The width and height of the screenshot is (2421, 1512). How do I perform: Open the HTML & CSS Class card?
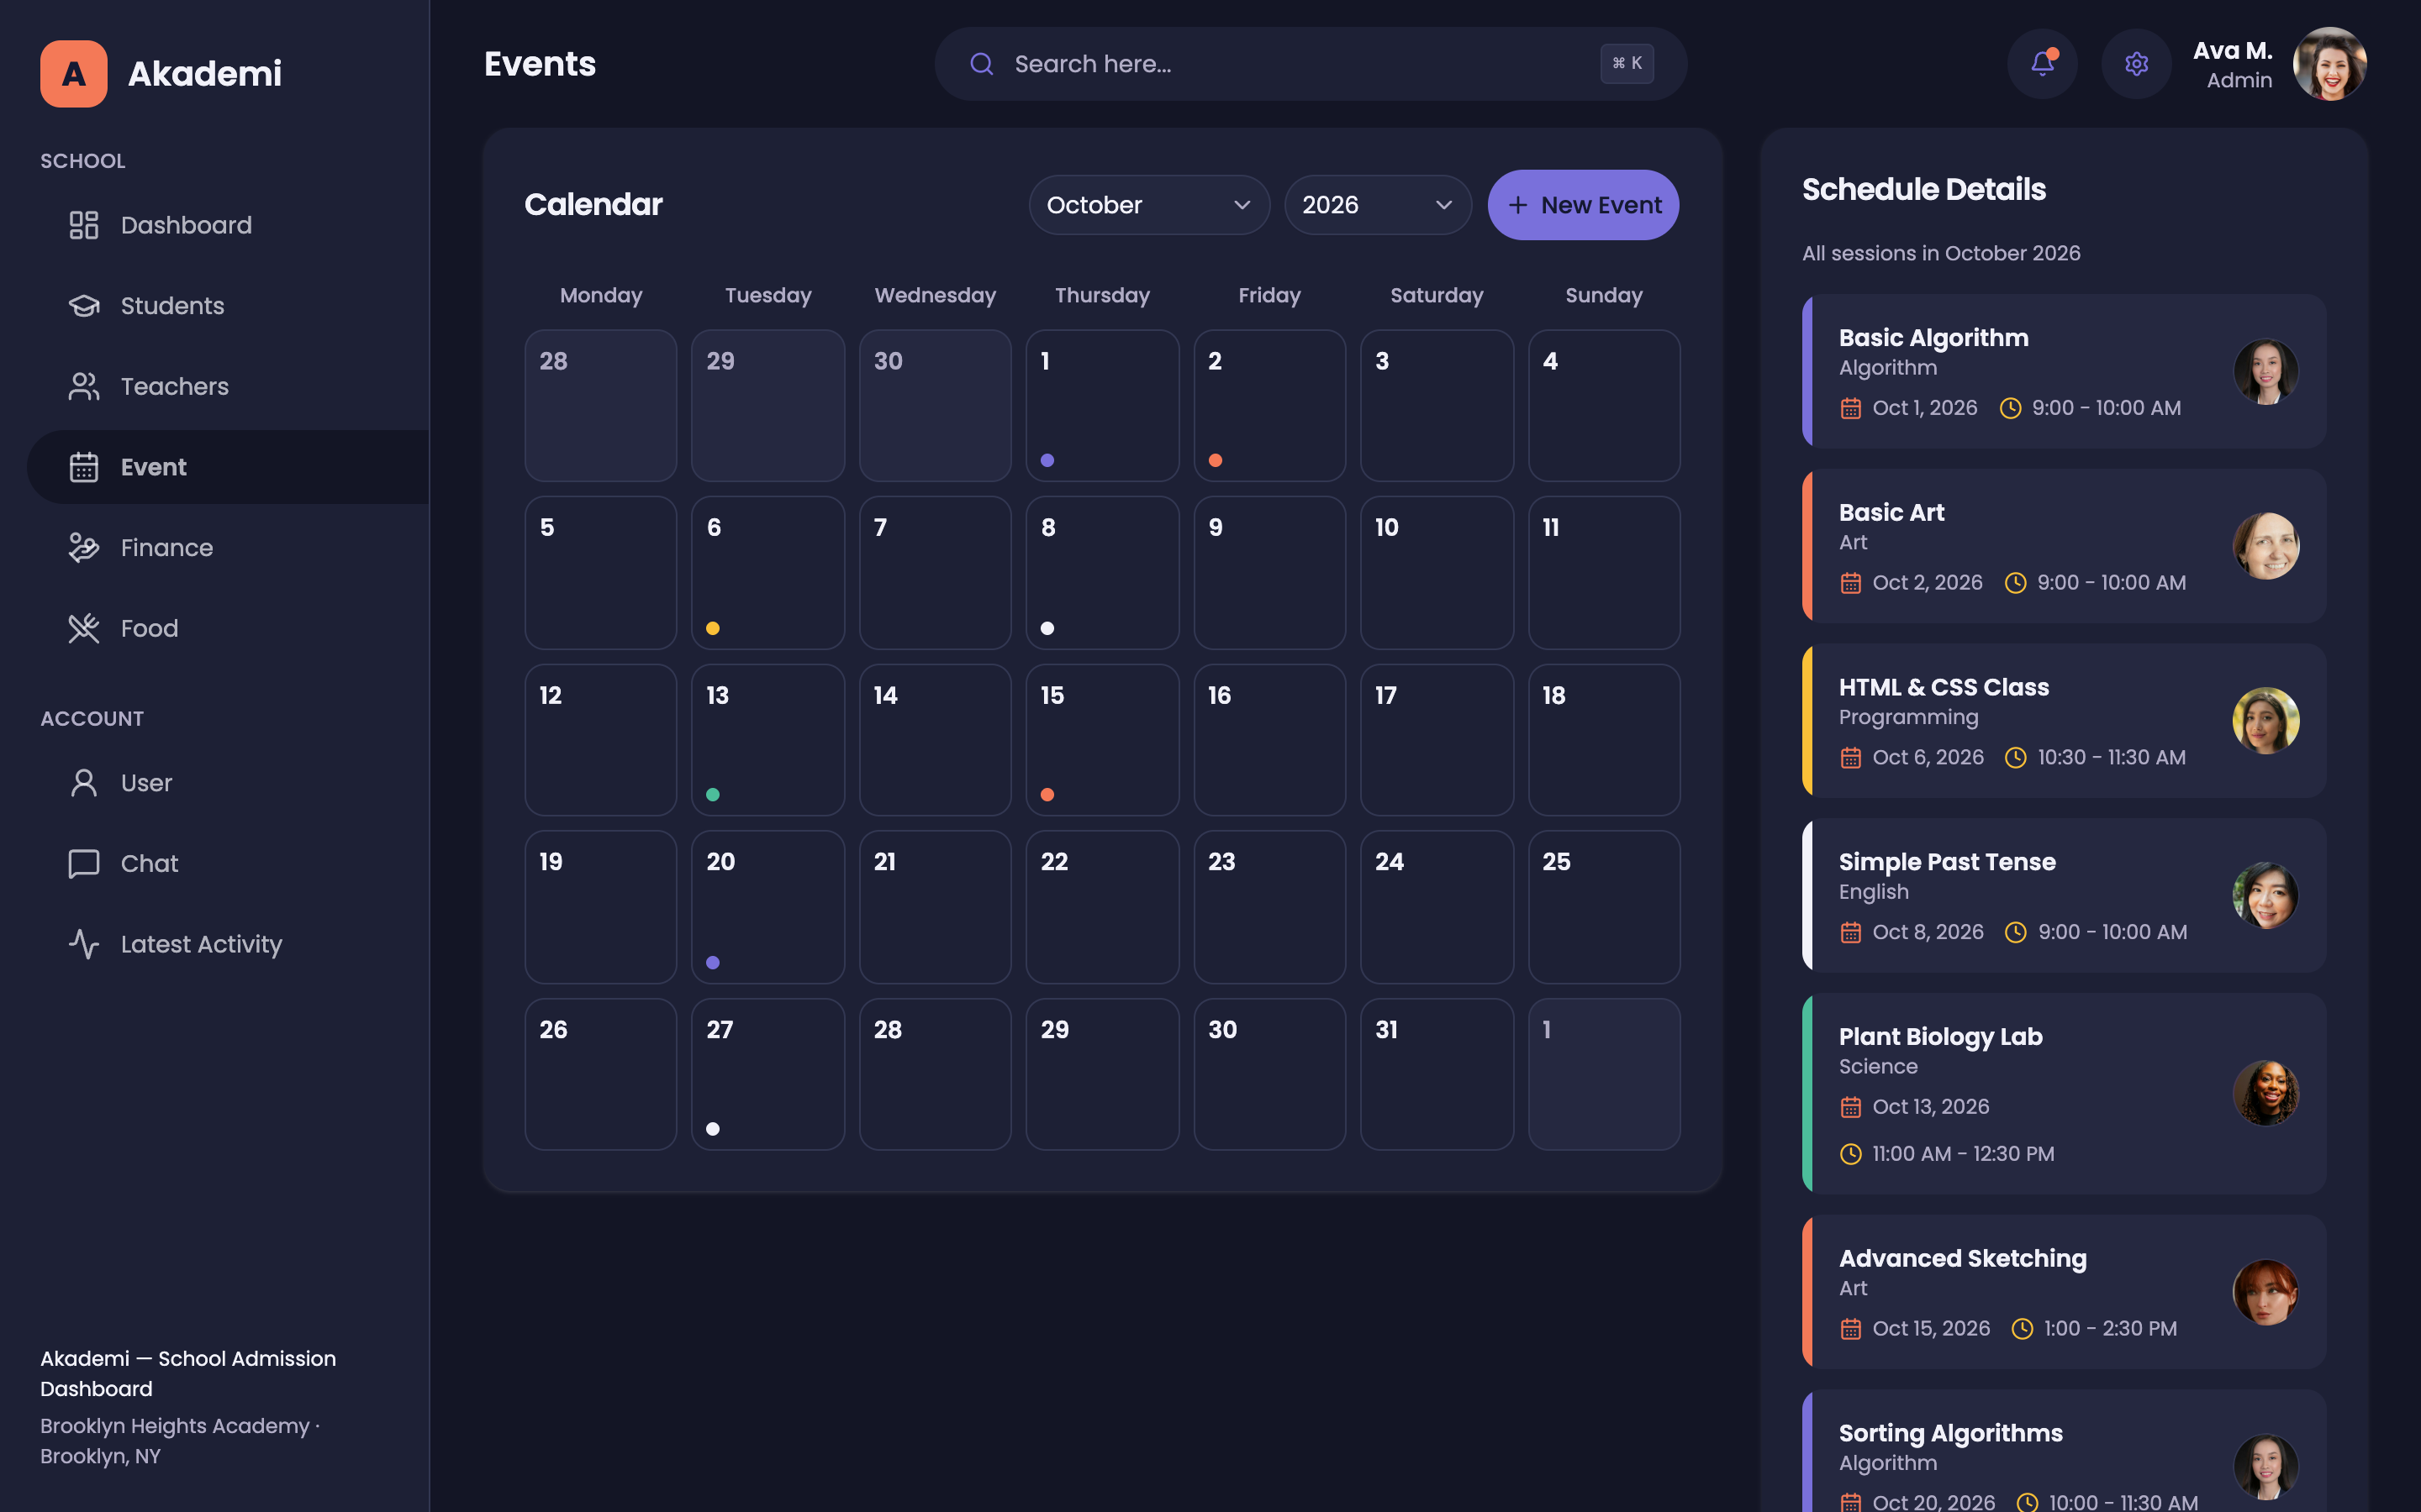click(x=2063, y=720)
